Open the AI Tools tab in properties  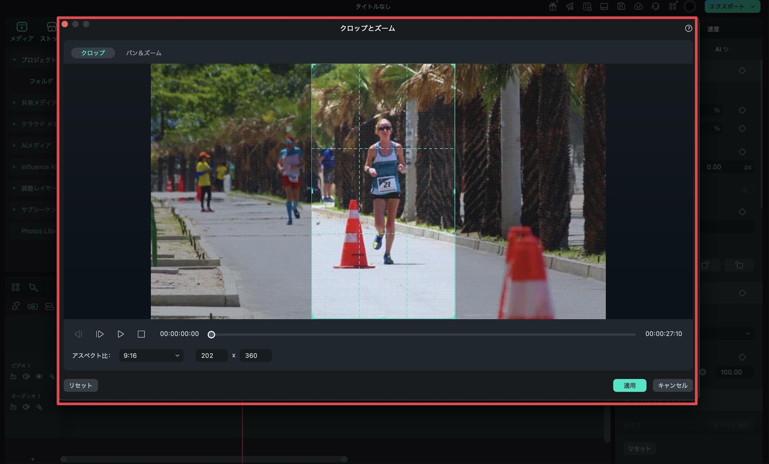tap(723, 49)
